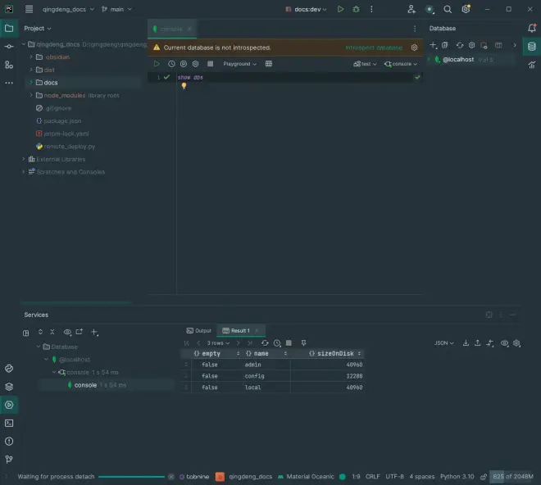The width and height of the screenshot is (541, 485).
Task: Run the docs:dev configuration
Action: pyautogui.click(x=340, y=9)
